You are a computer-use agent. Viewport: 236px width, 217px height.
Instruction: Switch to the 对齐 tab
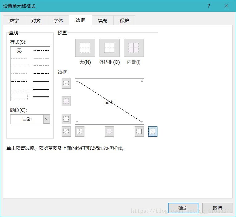[36, 20]
